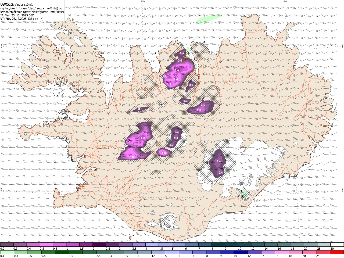Pick the 12 swatch in the upper snow scale
344x258 pixels.
pyautogui.click(x=258, y=245)
